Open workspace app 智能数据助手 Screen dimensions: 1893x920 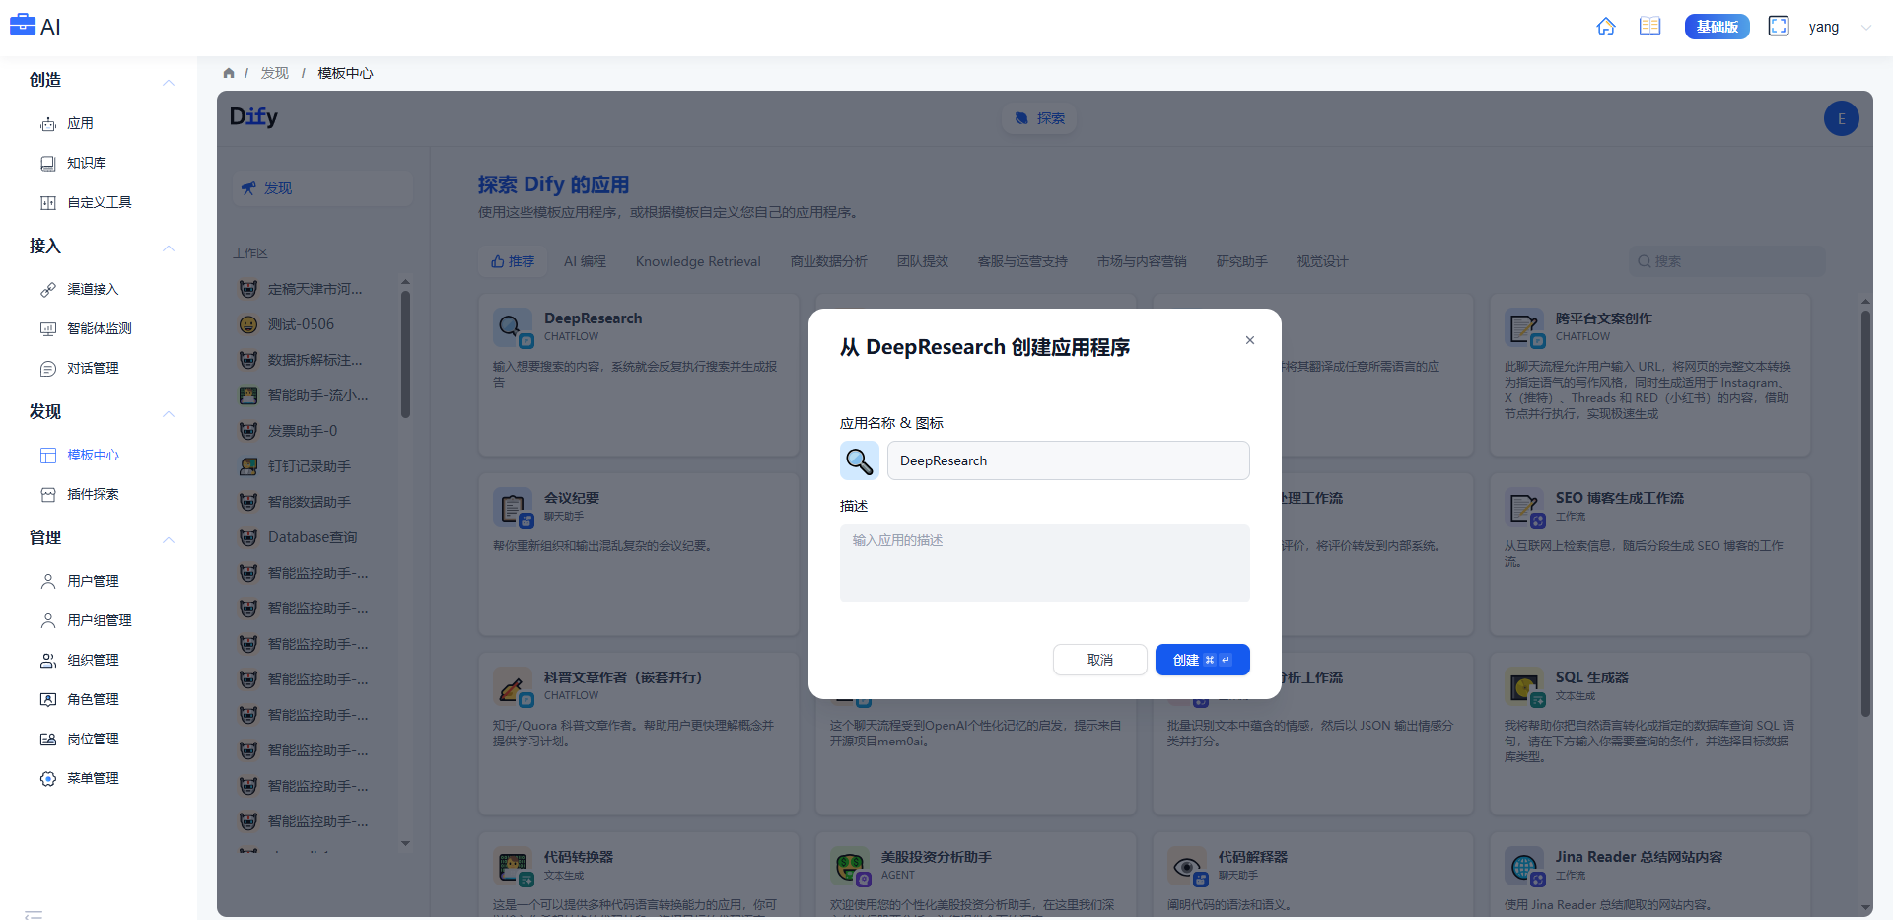coord(315,502)
